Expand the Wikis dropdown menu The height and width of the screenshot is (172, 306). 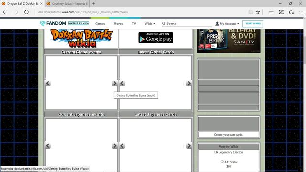150,23
